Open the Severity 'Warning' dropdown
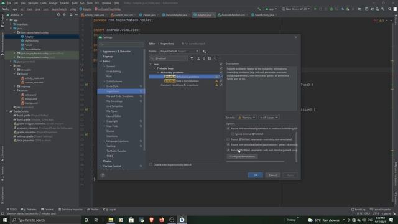The width and height of the screenshot is (398, 224). [246, 118]
